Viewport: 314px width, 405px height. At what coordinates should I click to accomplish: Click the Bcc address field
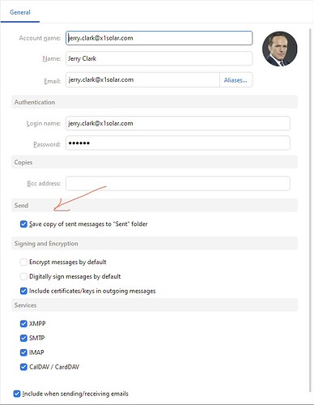click(178, 184)
